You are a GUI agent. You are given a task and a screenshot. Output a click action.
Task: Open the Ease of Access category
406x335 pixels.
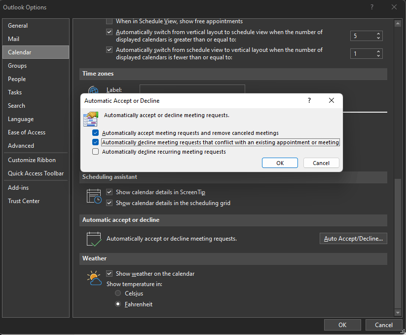coord(36,132)
